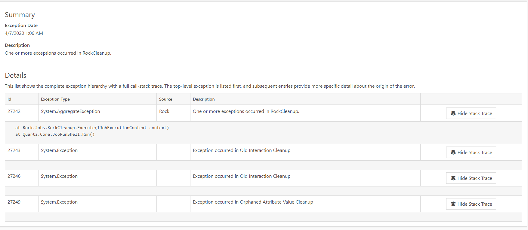Click the Source column header
The height and width of the screenshot is (230, 528).
(x=165, y=99)
